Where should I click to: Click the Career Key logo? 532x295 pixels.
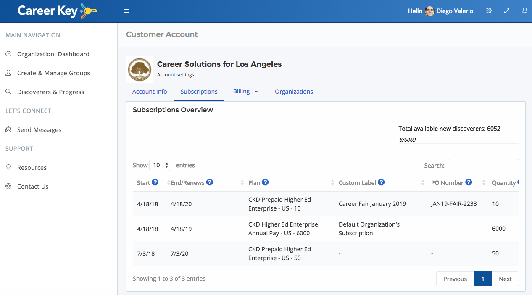(x=58, y=11)
